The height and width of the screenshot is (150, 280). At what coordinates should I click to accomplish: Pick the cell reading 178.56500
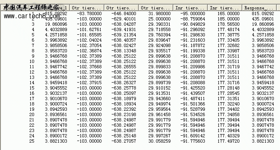(228, 24)
